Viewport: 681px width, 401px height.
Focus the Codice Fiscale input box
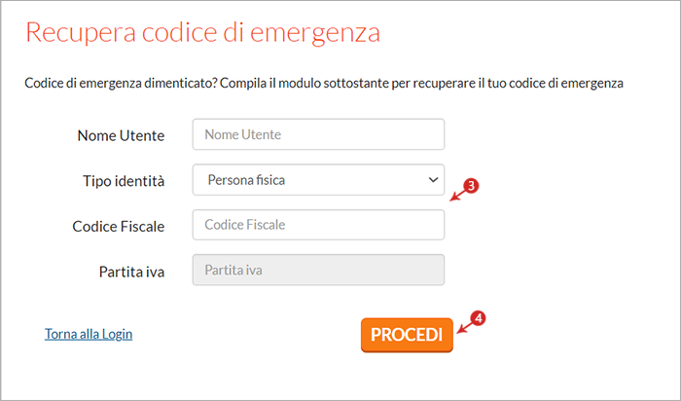(x=318, y=225)
